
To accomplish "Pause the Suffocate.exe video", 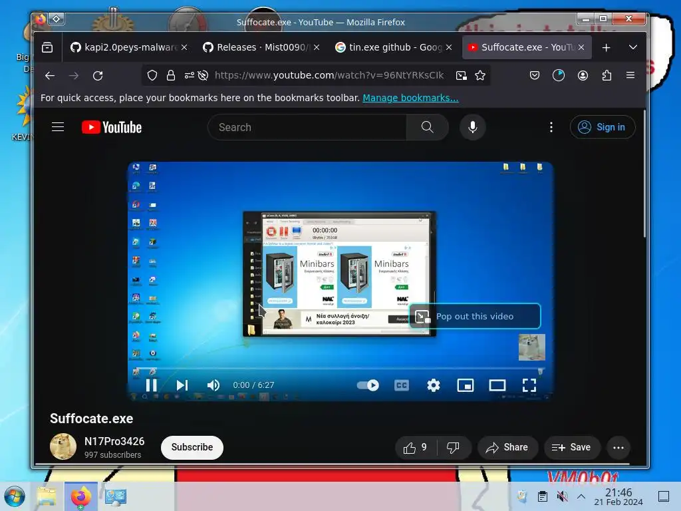I will pyautogui.click(x=151, y=385).
